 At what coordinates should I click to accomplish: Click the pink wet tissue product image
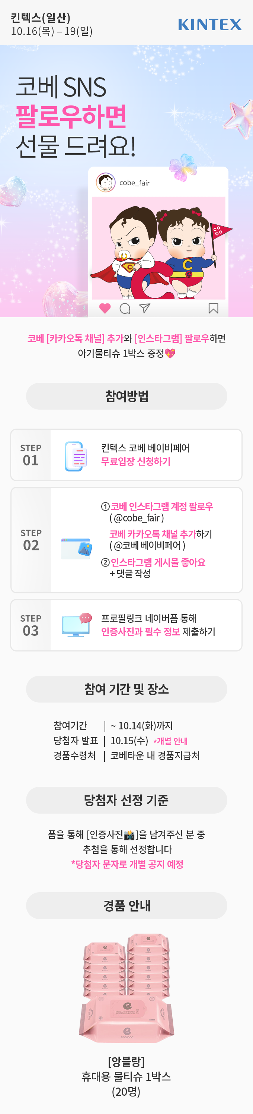(126, 988)
